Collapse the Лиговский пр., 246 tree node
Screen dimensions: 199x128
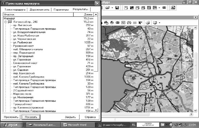[6, 21]
